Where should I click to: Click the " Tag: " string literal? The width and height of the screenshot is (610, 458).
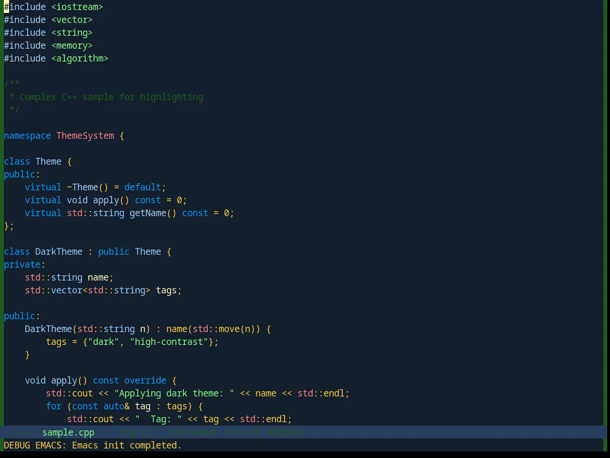pyautogui.click(x=158, y=419)
